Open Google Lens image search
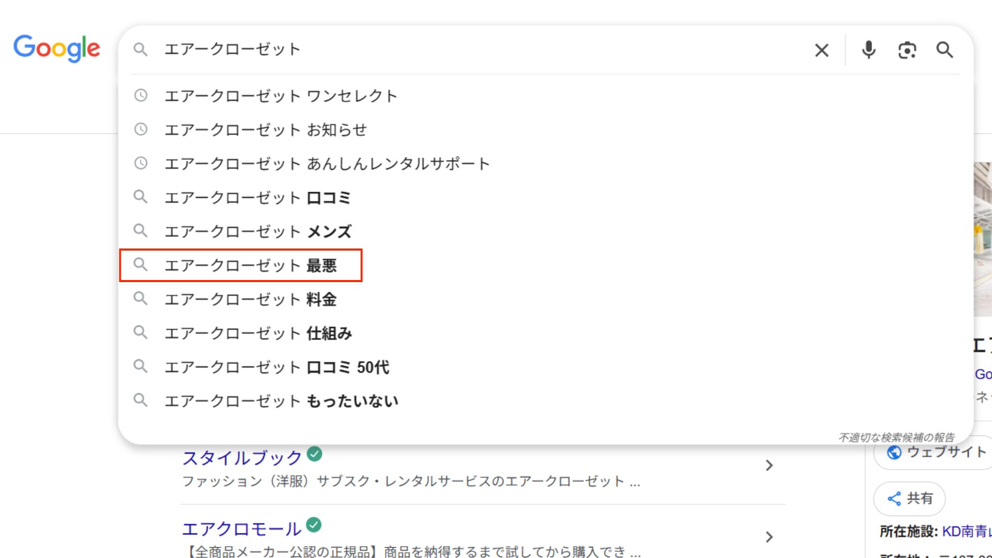The width and height of the screenshot is (992, 558). click(907, 50)
